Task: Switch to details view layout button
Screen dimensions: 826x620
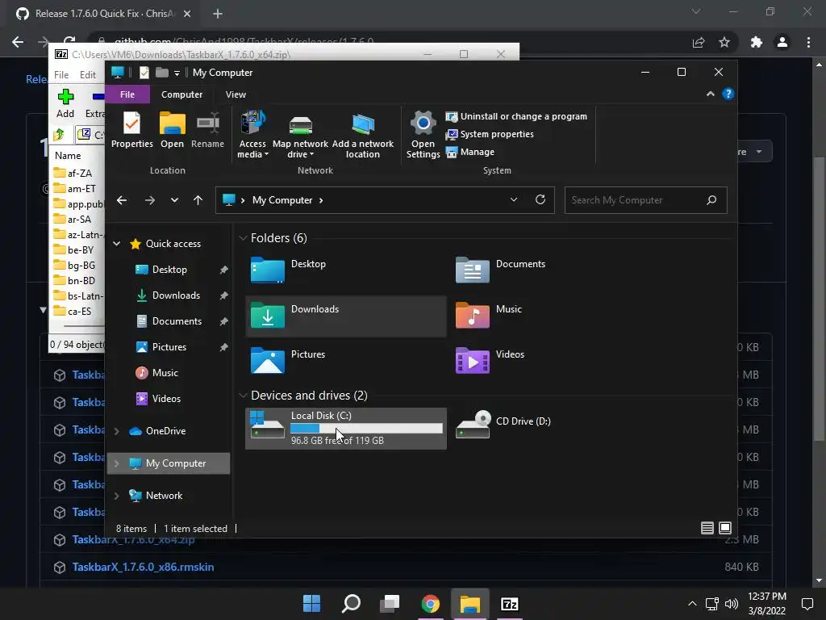Action: click(707, 528)
